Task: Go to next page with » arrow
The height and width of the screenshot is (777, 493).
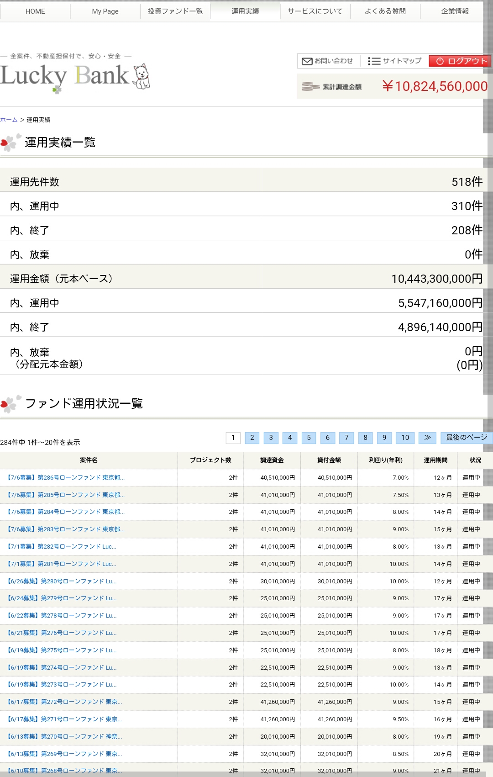Action: pyautogui.click(x=427, y=438)
